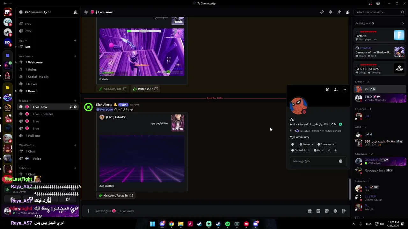Collapse the Welcome category
The image size is (408, 229).
click(26, 56)
